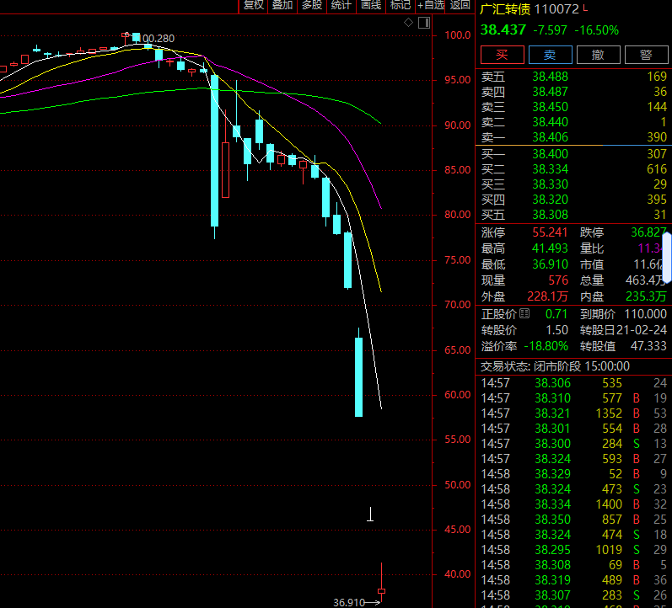Click the 转股值 value 47.333
Viewport: 672px width, 608px height.
click(x=649, y=346)
